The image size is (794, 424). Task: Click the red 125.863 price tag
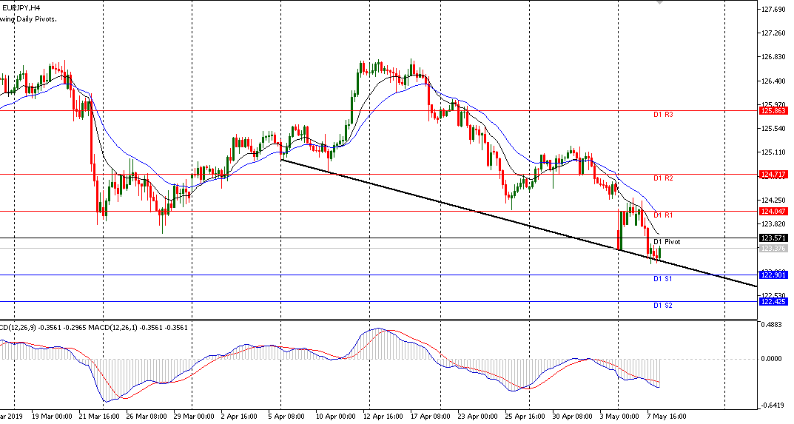tap(773, 111)
